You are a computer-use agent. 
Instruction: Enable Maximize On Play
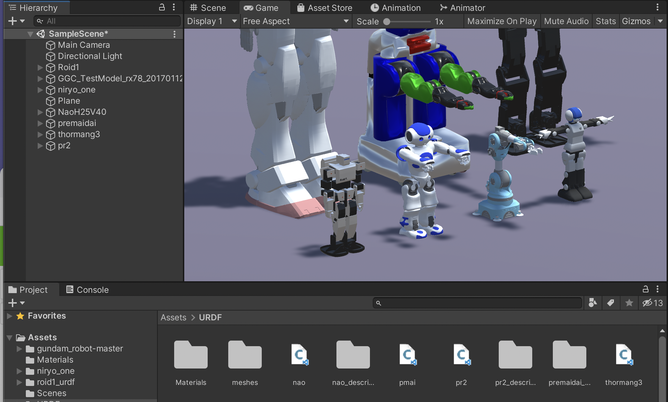(x=502, y=21)
